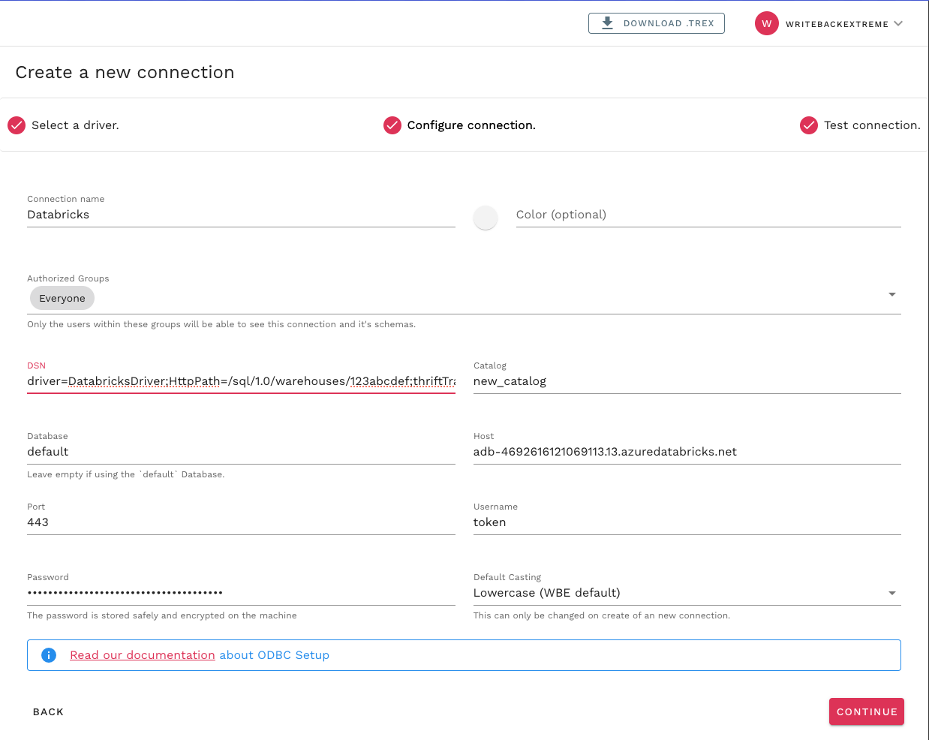Open the Authorized Groups dropdown arrow
Viewport: 929px width, 740px height.
891,294
